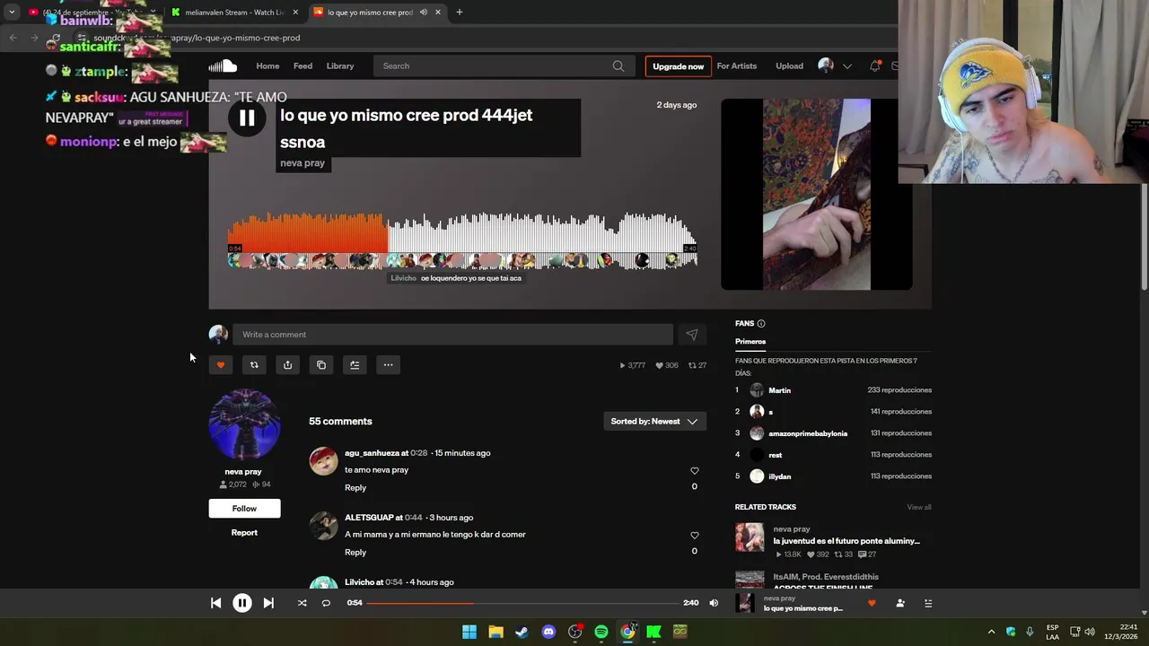
Task: Follow neva pray with Follow button
Action: coord(244,509)
